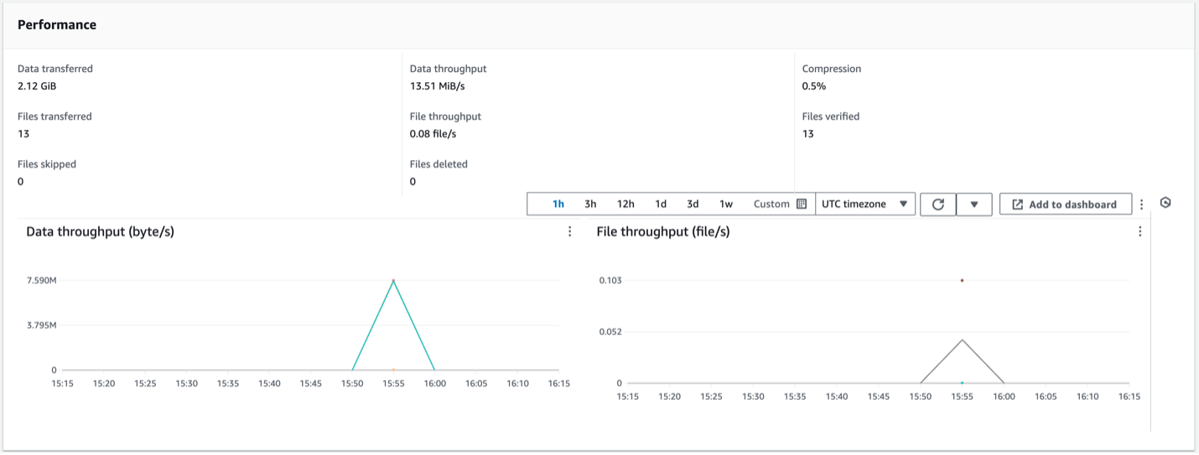Open Data throughput graph options menu
This screenshot has width=1199, height=455.
[570, 231]
